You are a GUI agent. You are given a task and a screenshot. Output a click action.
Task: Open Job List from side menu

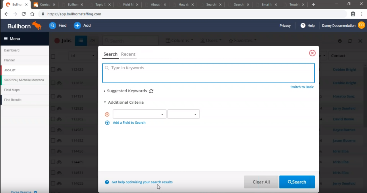click(x=25, y=70)
